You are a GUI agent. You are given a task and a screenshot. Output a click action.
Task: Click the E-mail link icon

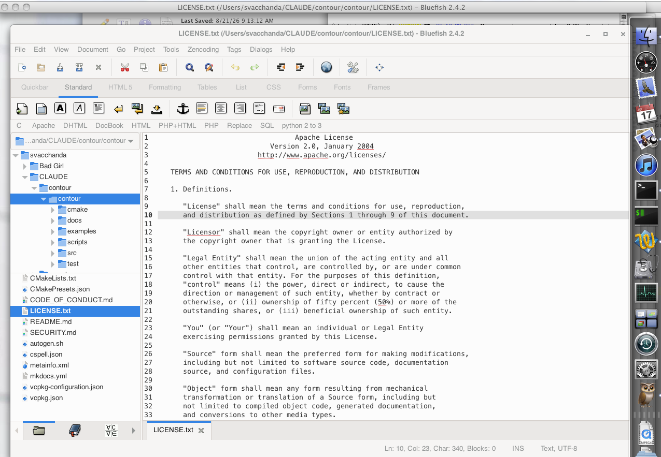click(x=278, y=109)
